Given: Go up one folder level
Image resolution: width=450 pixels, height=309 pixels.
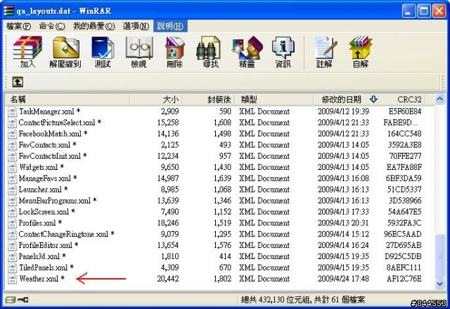Looking at the screenshot, I should (18, 82).
